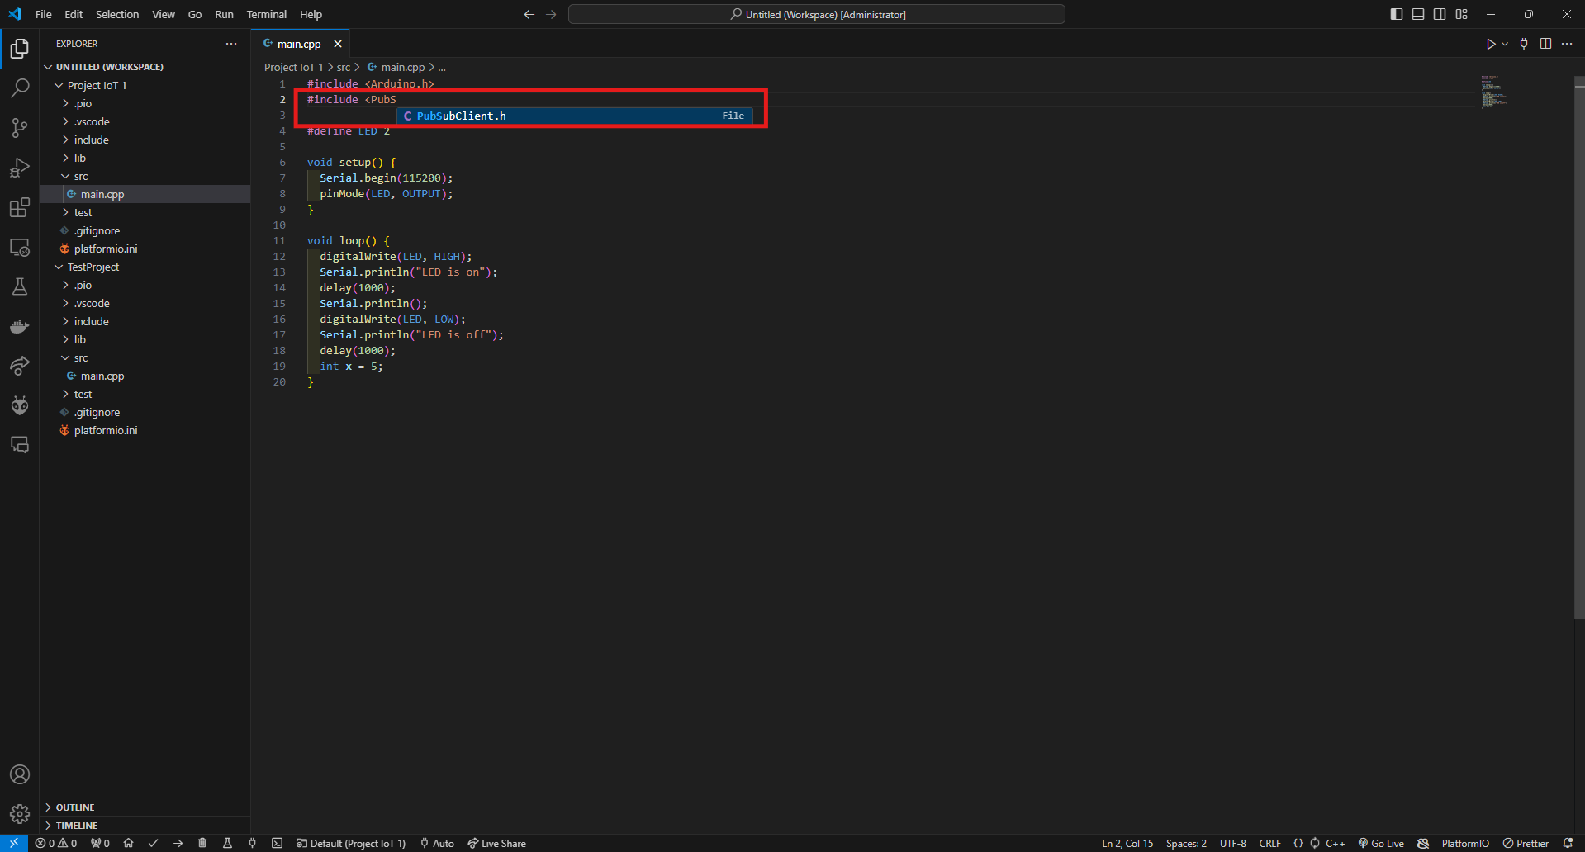Open PlatformIO terminal icon in status bar

point(277,843)
